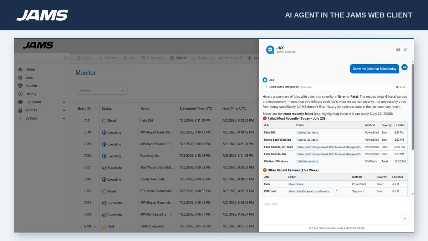Click the Release toolbar button

(108, 58)
